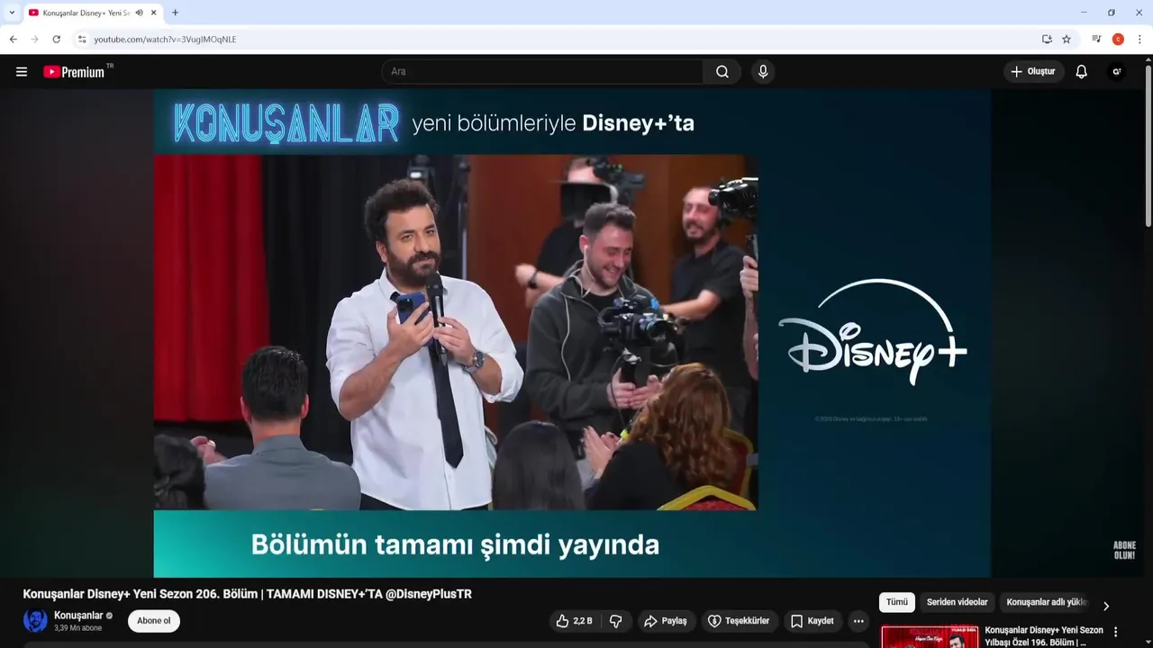Screen dimensions: 1153x648
Task: Click the ABONE OLUN watermark in player
Action: click(x=1124, y=550)
